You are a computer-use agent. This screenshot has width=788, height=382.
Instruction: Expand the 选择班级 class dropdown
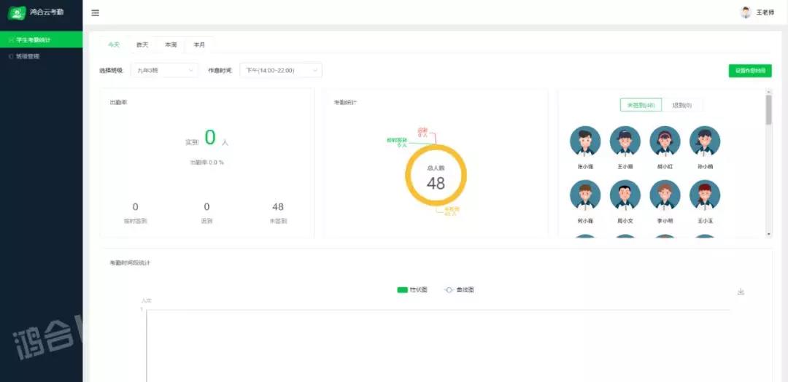164,70
